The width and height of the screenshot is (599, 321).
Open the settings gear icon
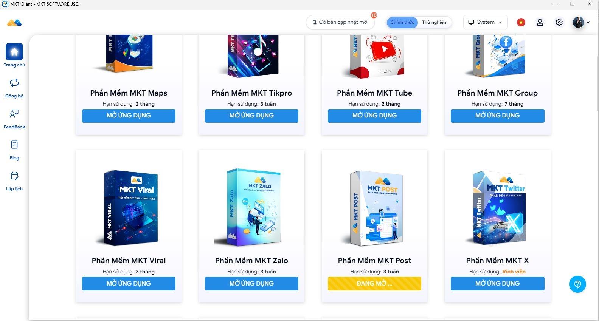point(559,22)
